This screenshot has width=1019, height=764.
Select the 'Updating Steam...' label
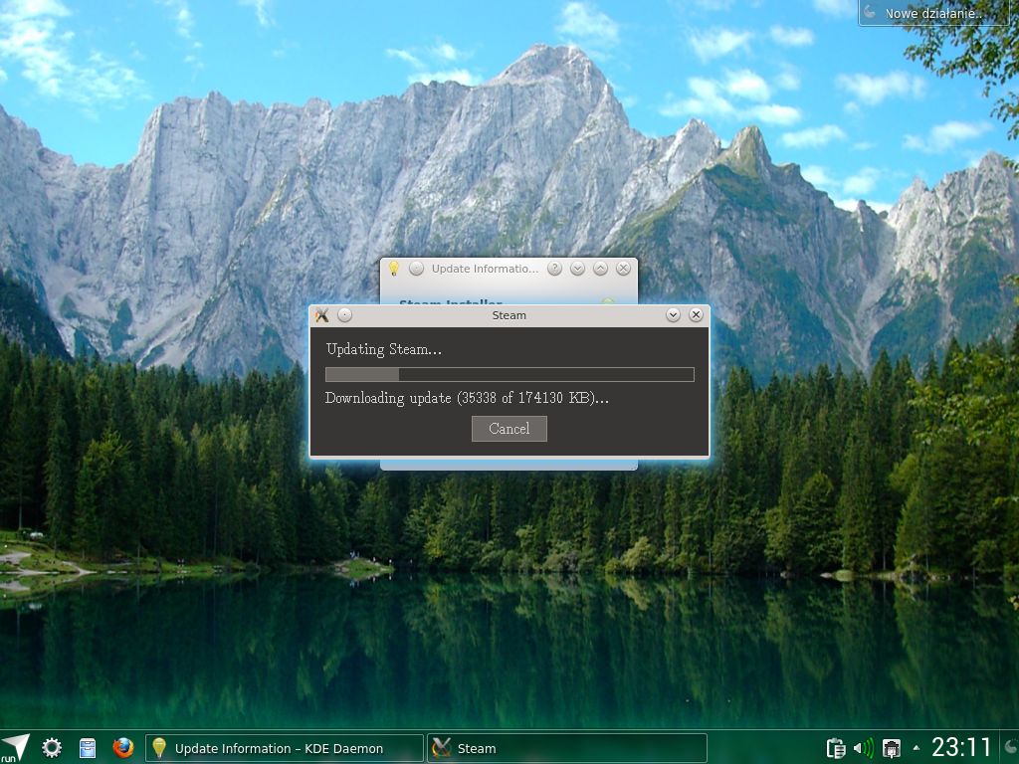383,349
